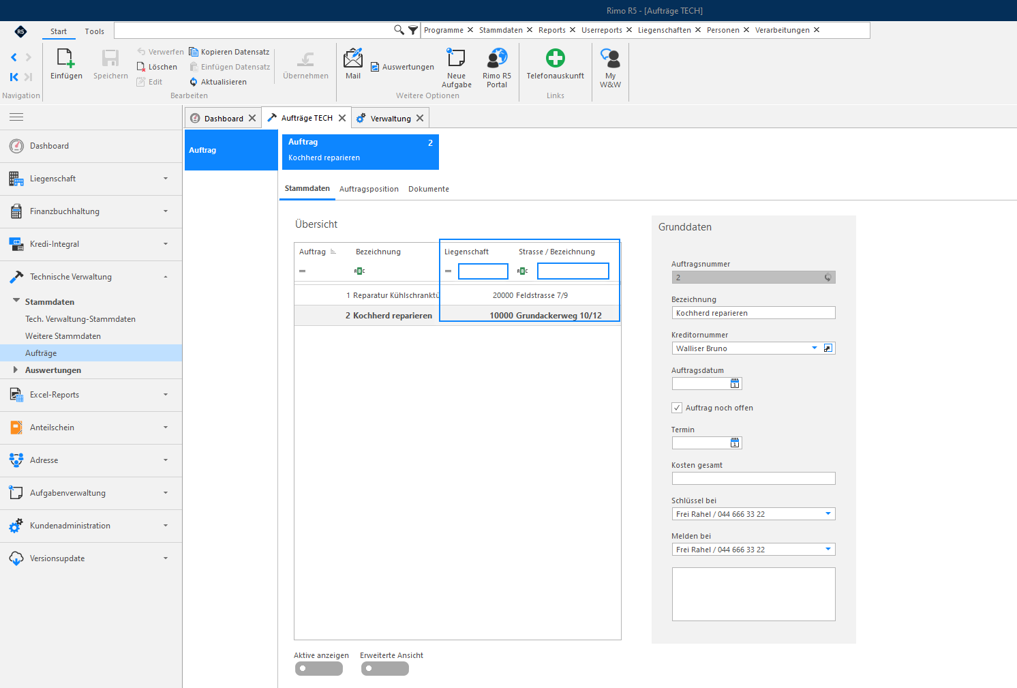1017x688 pixels.
Task: Close the Verwaltung tab
Action: point(420,118)
